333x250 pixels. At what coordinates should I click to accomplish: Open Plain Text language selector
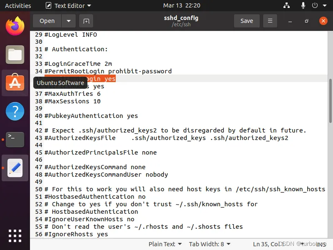click(165, 244)
